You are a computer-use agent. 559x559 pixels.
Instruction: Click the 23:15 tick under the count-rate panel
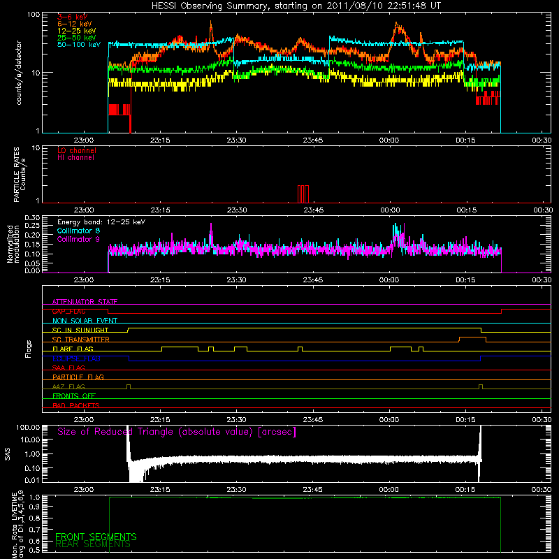160,140
